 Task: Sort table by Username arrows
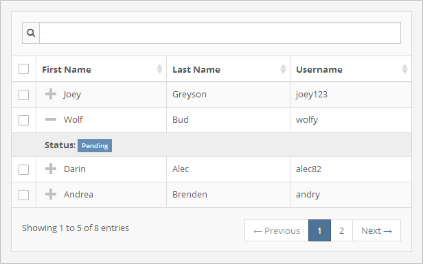coord(404,69)
